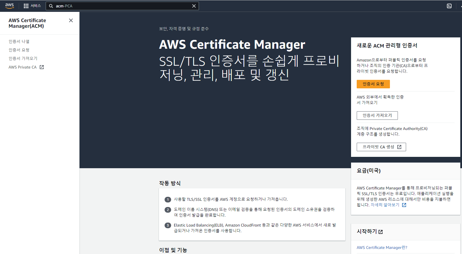Image resolution: width=462 pixels, height=254 pixels.
Task: Click the 새로운 ACM 관리형 인증서 heading
Action: tap(387, 46)
